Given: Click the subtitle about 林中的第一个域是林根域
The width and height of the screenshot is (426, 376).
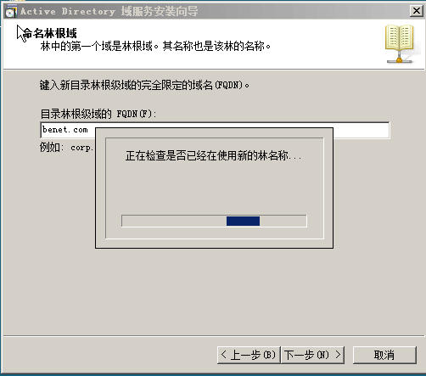Looking at the screenshot, I should pos(155,46).
